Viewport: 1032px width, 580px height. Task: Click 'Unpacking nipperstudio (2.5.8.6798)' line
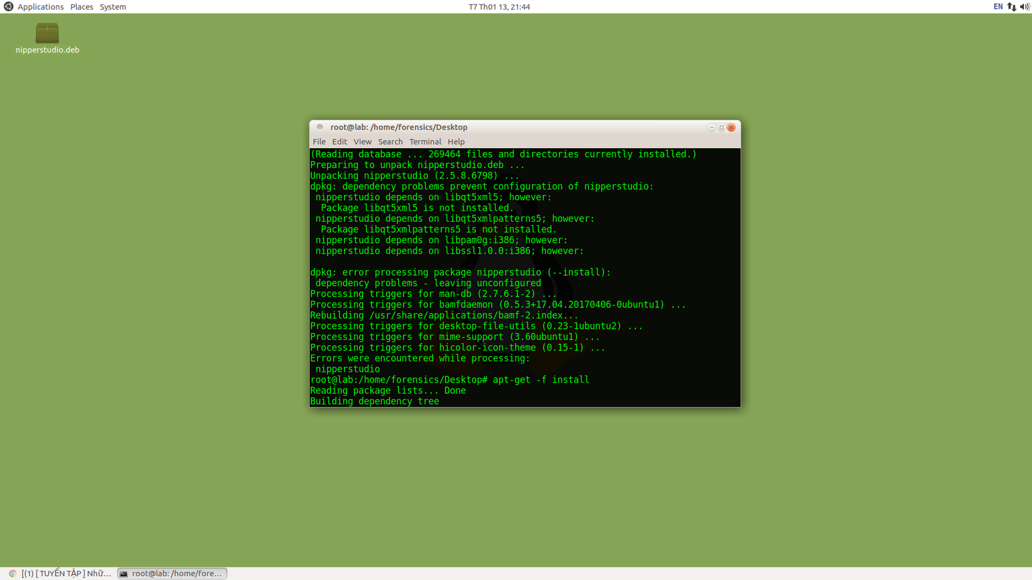click(x=415, y=176)
